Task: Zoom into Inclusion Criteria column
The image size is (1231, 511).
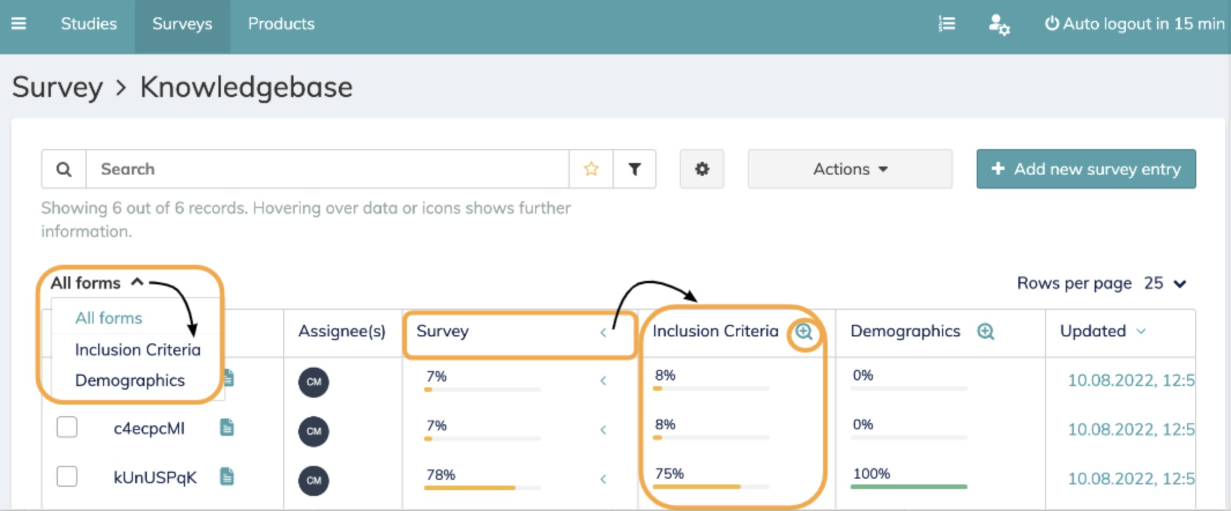Action: pos(804,331)
